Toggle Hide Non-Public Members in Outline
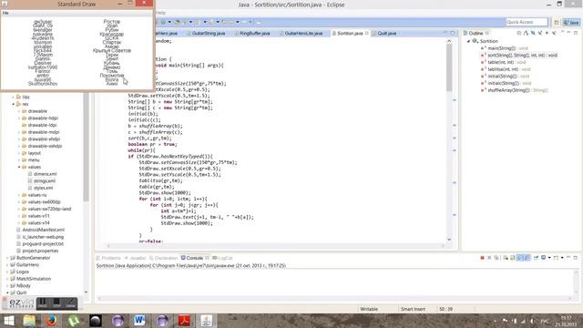This screenshot has width=583, height=328. coord(547,33)
